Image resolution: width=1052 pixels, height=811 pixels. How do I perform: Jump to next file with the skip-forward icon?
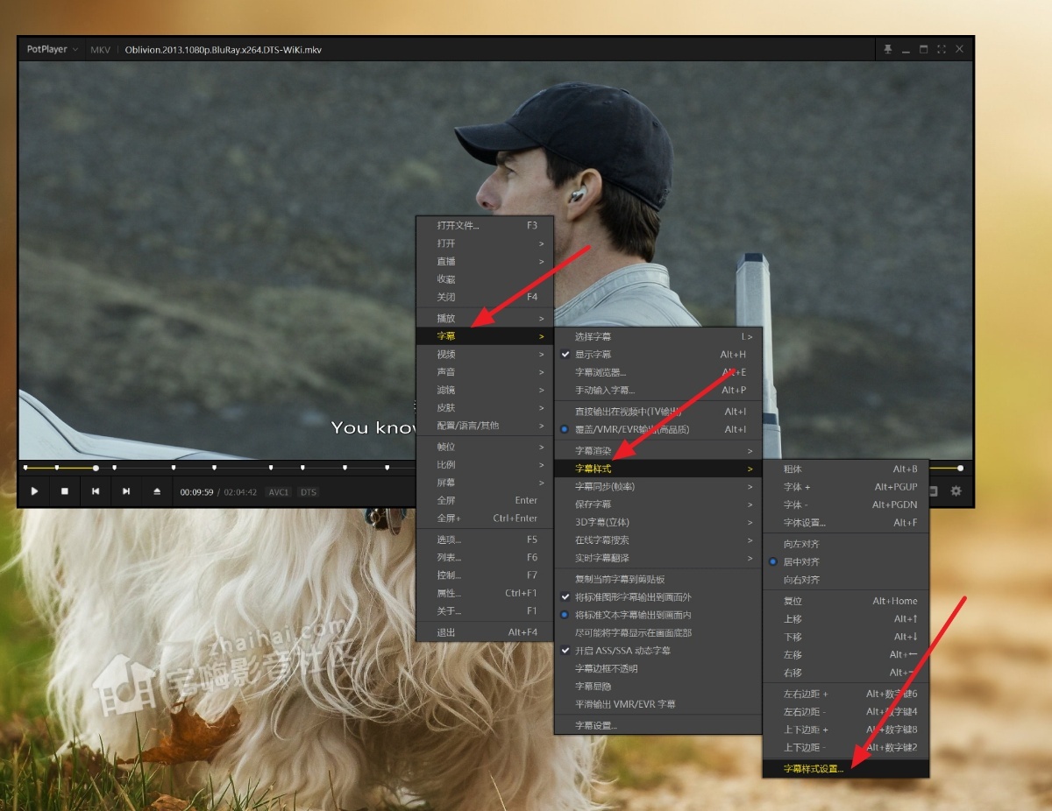point(126,491)
